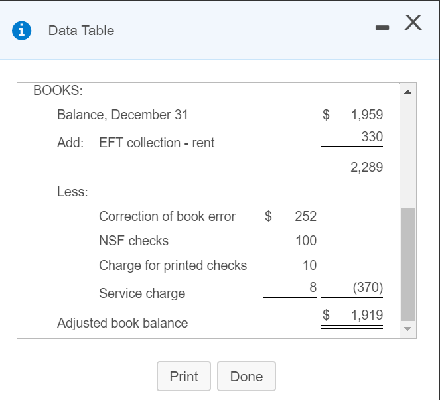
Task: Click the 1,959 balance value
Action: tap(367, 115)
